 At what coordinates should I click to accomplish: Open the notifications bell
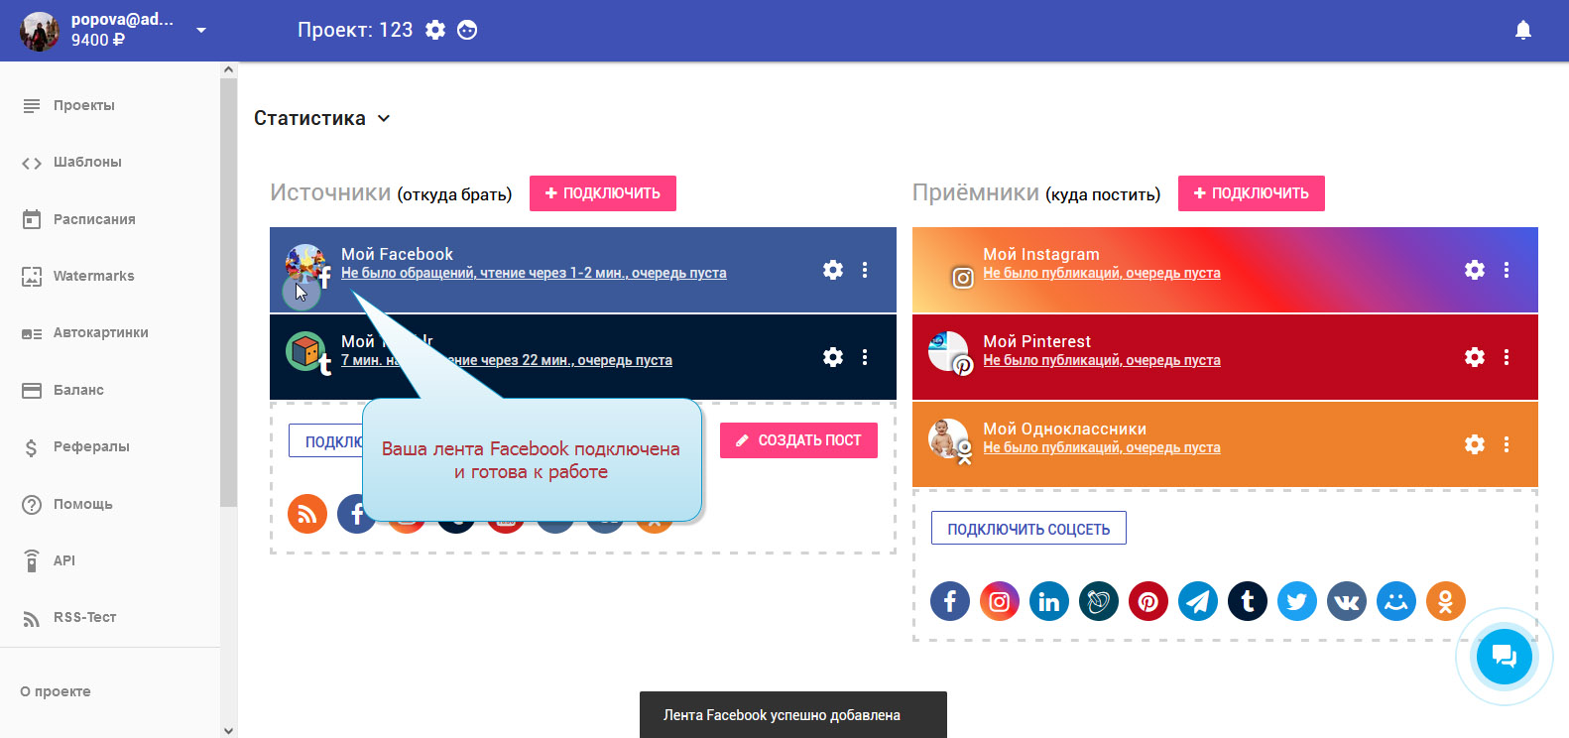(x=1522, y=31)
